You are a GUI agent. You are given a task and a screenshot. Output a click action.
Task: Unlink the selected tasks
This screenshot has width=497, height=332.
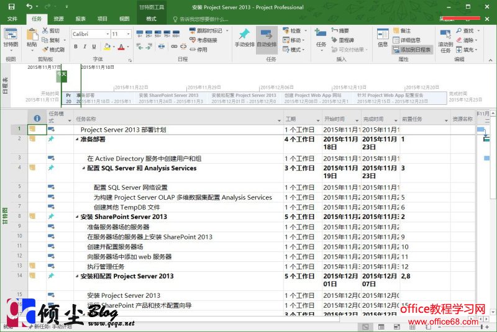pos(183,47)
